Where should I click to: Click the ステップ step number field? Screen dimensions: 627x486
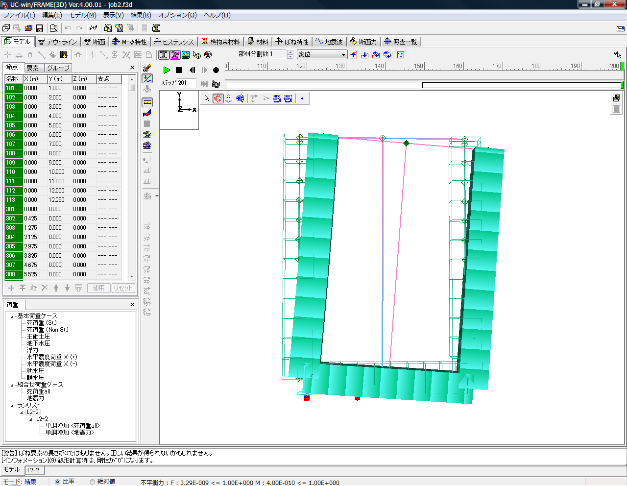[x=186, y=83]
